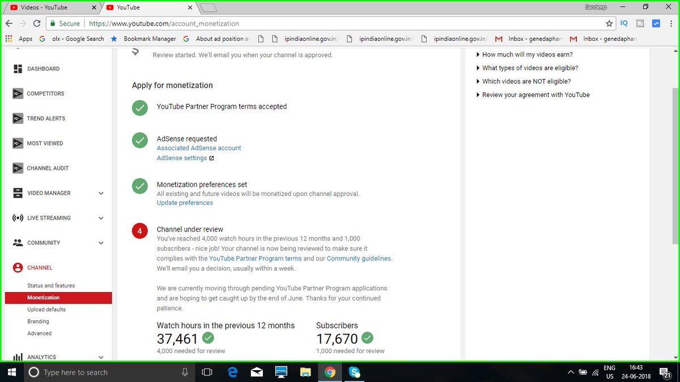Click the Live Streaming broadcast icon
Image resolution: width=680 pixels, height=382 pixels.
[x=18, y=218]
